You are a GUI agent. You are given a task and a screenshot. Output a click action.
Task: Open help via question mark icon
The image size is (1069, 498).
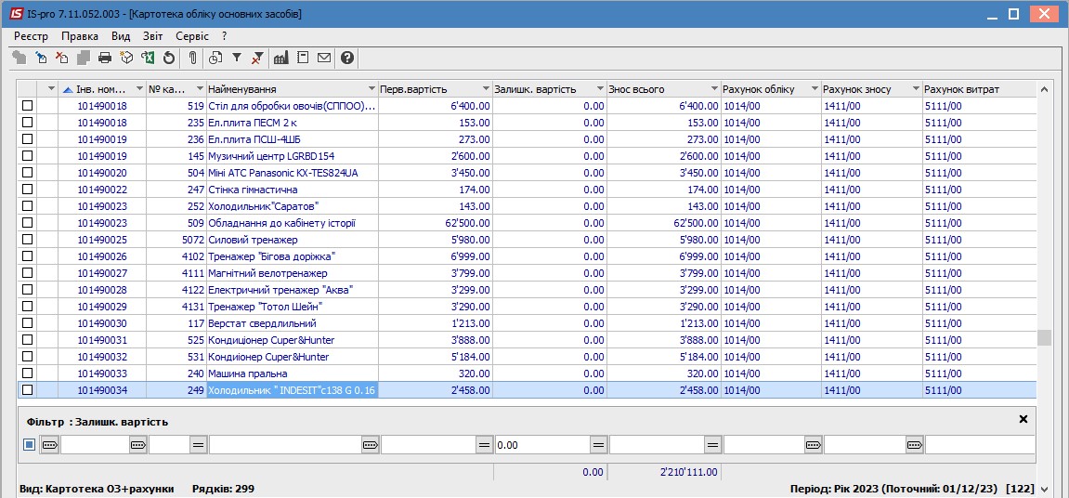pos(347,58)
